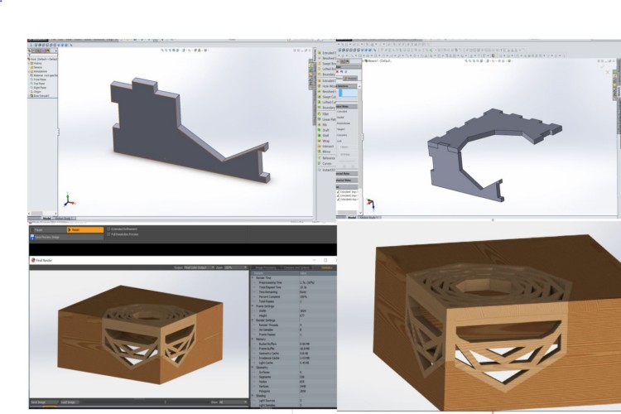
Task: Enable the Full Resolution Preview checkbox
Action: coord(108,234)
